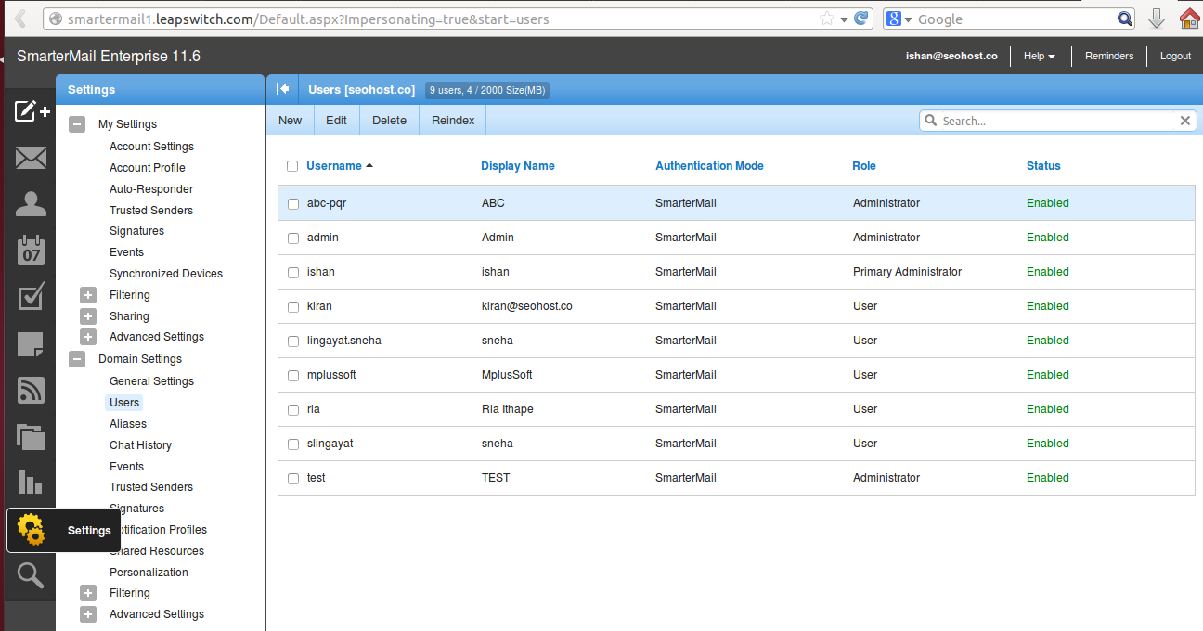Check the box for user lingayat.sneha
The height and width of the screenshot is (631, 1203).
(x=293, y=341)
